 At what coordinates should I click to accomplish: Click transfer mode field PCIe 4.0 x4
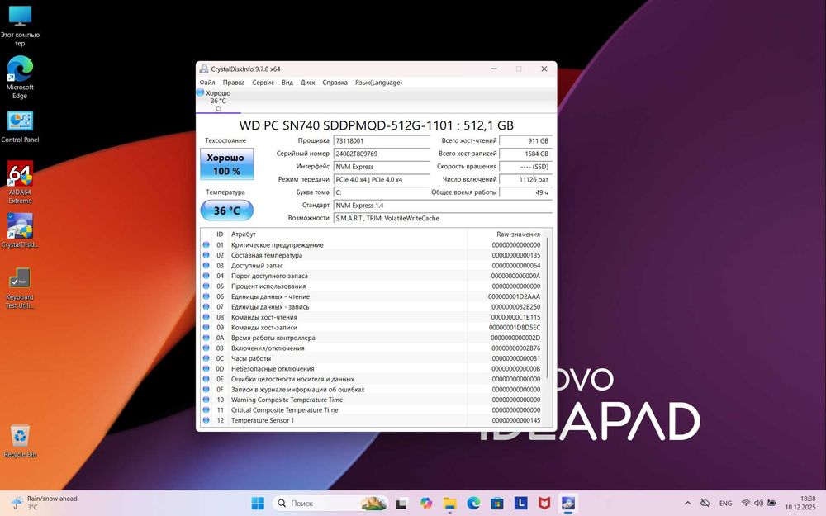[x=382, y=179]
